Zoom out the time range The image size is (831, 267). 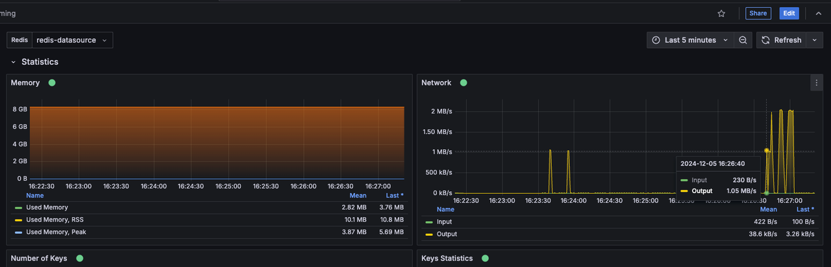[x=743, y=40]
